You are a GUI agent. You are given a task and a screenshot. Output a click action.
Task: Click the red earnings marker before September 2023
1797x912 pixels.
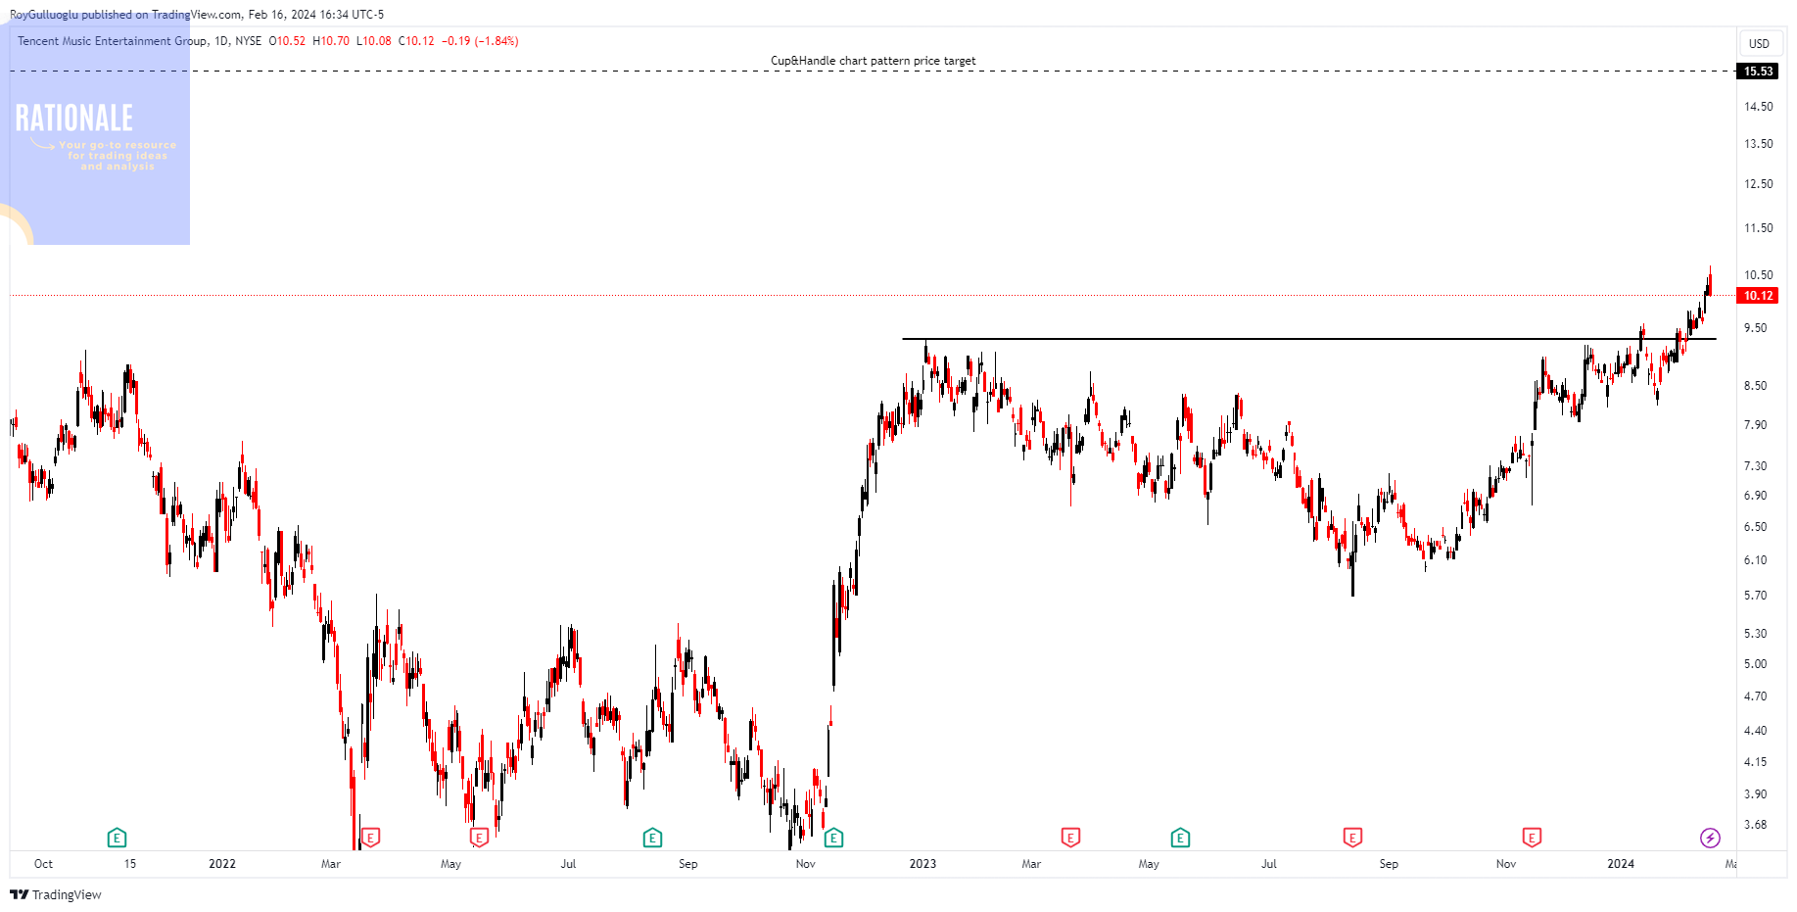(x=1352, y=838)
